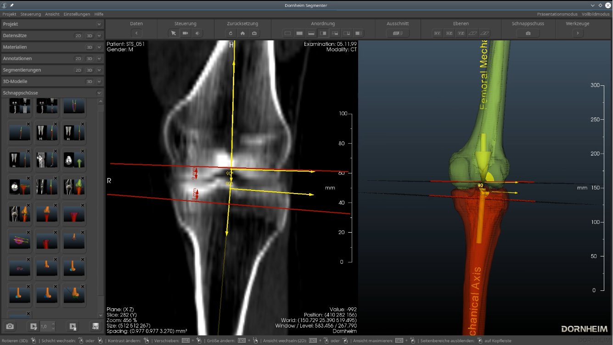Activate Präsentationsmodus
Image resolution: width=613 pixels, height=345 pixels.
(x=557, y=14)
